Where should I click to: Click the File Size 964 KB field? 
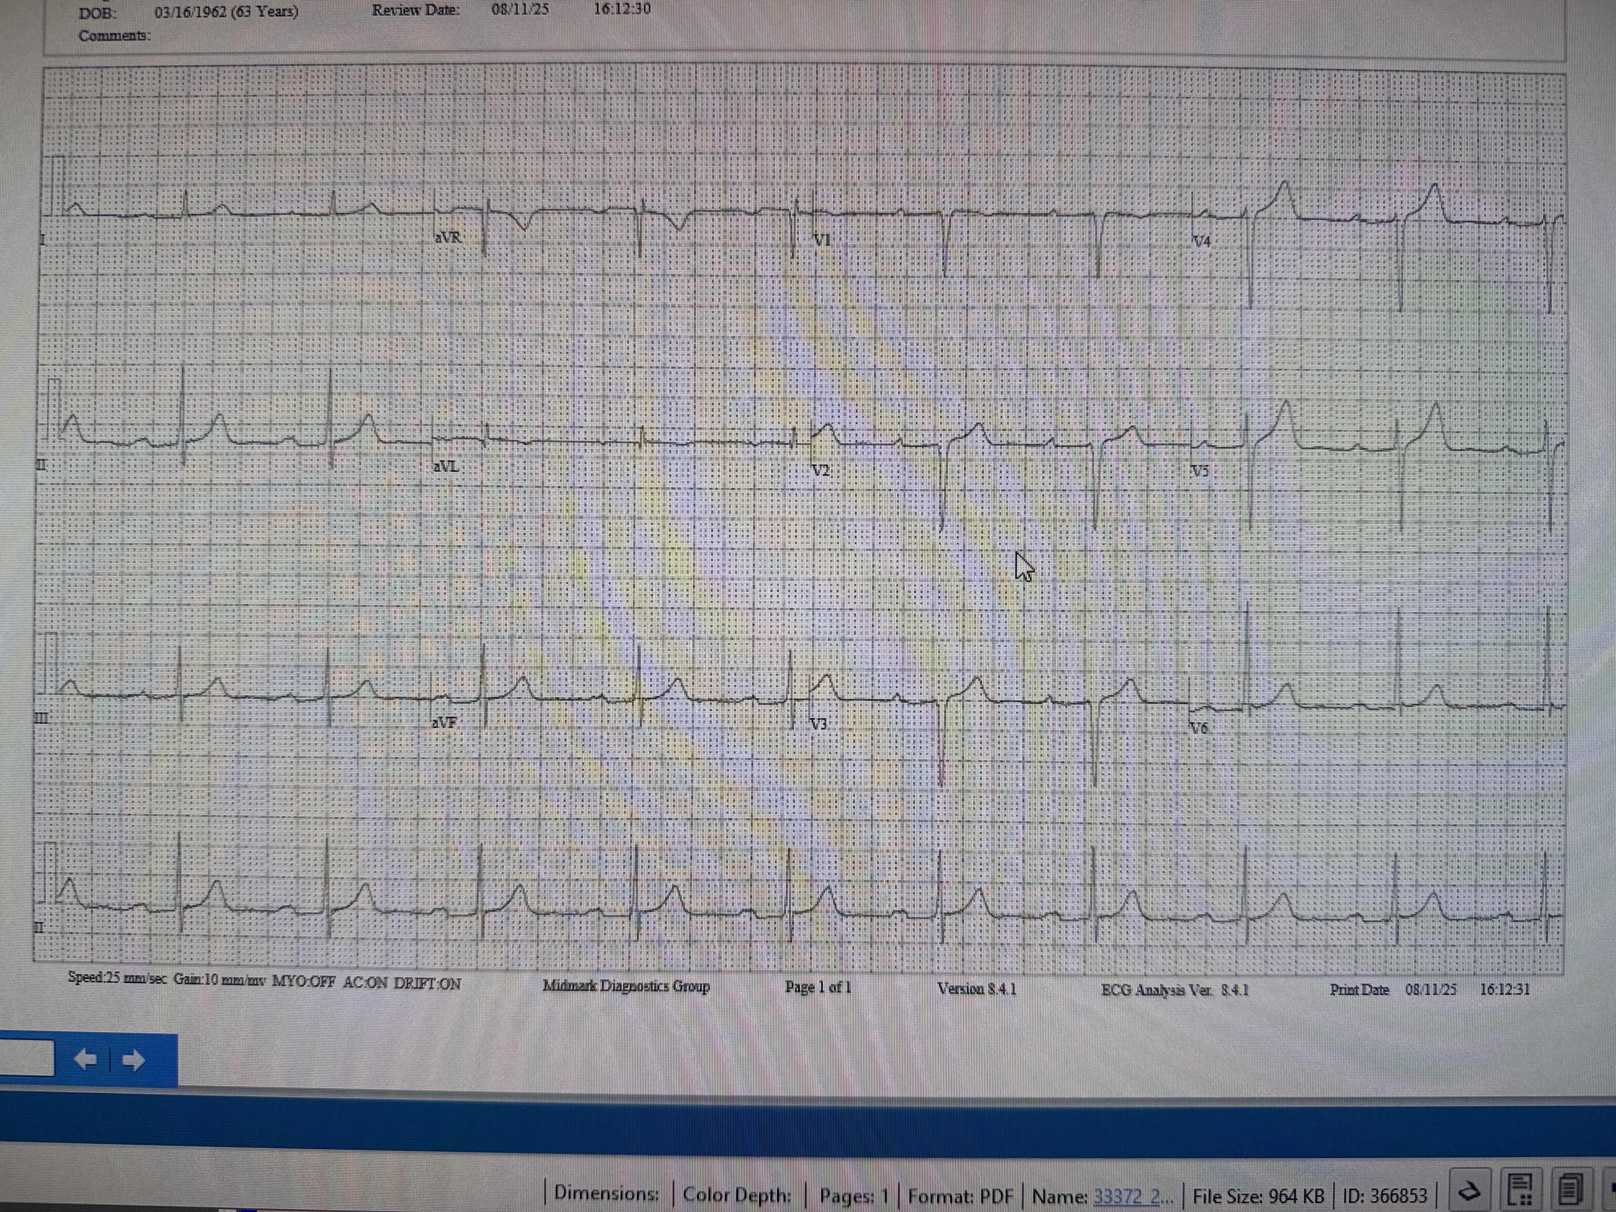pos(1258,1197)
